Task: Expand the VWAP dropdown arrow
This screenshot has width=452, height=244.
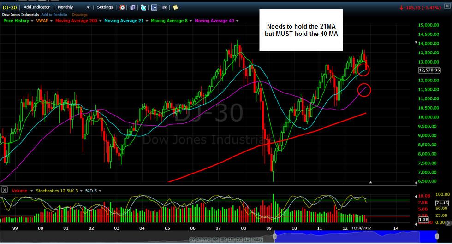Action: coord(51,21)
